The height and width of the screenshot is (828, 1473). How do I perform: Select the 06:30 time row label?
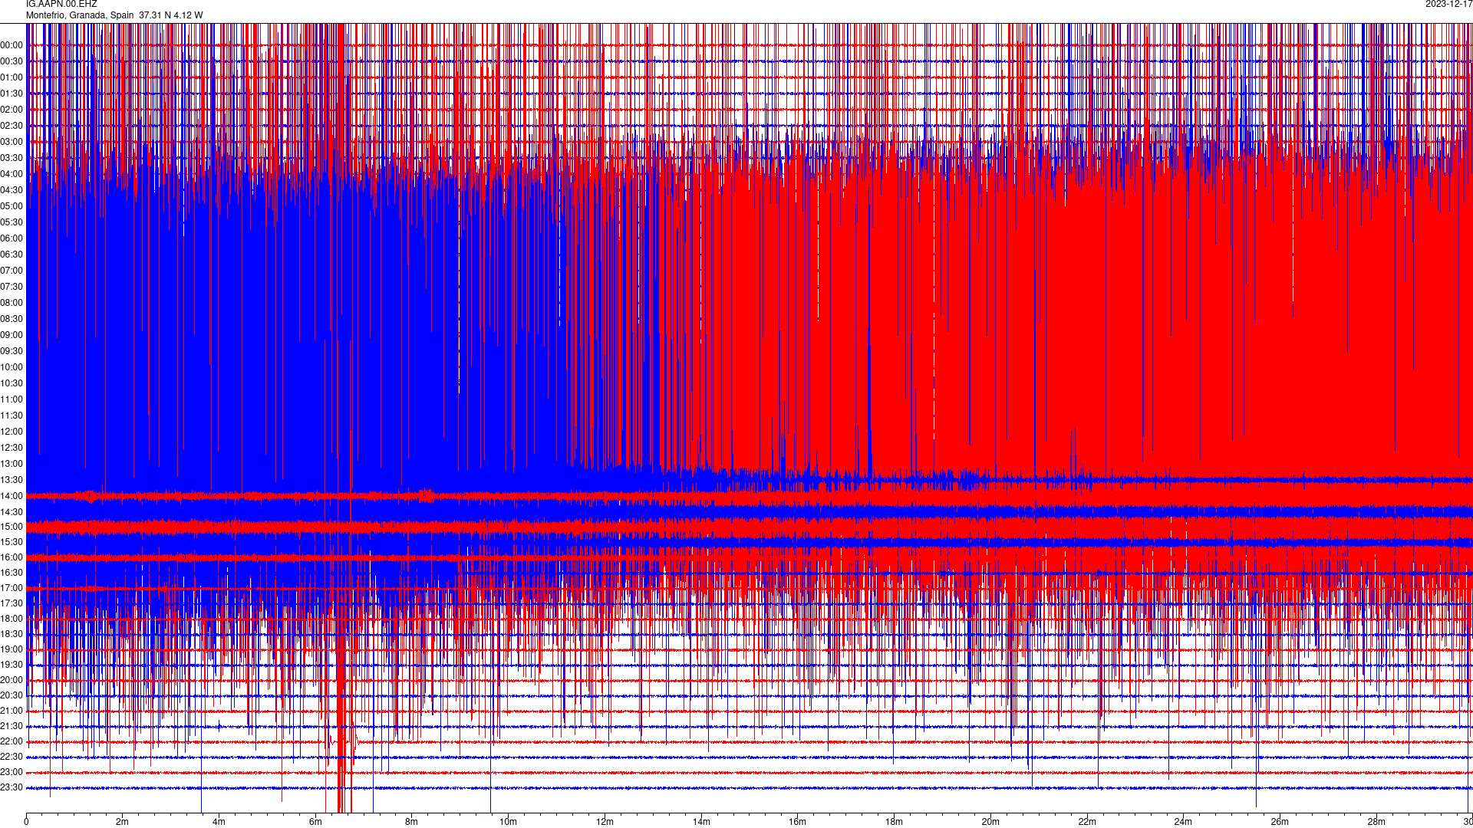[12, 255]
